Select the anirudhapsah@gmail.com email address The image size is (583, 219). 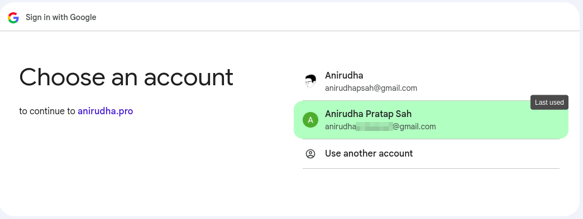click(x=371, y=89)
